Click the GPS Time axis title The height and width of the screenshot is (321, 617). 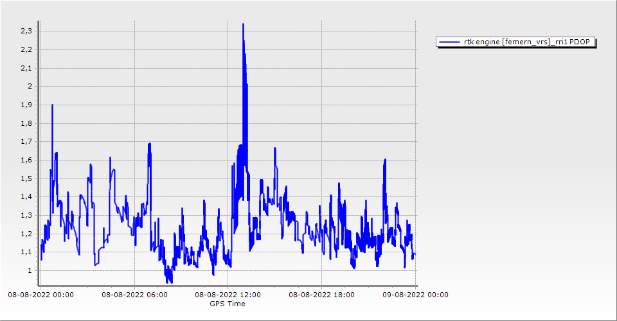tap(228, 304)
